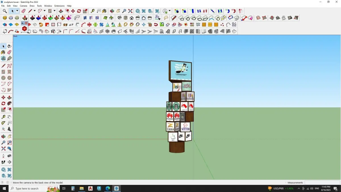Click the sculpture tower billboard face
The width and height of the screenshot is (341, 192).
pos(181,71)
